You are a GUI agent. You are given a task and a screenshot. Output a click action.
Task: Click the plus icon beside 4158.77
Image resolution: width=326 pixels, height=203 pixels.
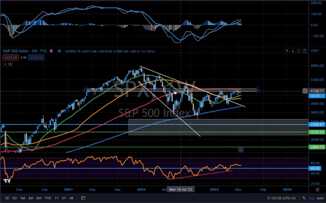pyautogui.click(x=305, y=91)
